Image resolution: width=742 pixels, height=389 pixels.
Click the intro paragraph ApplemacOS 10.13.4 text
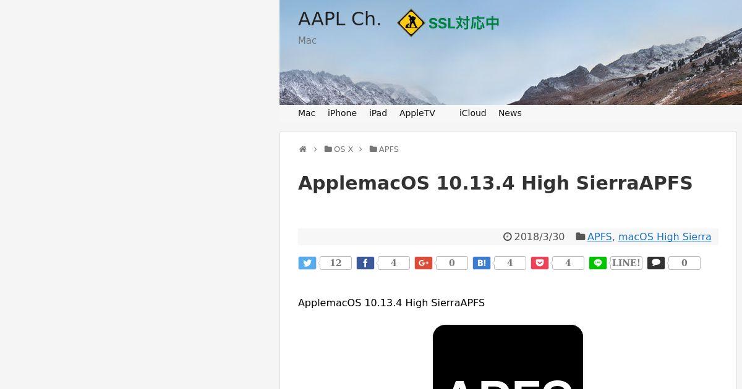391,303
